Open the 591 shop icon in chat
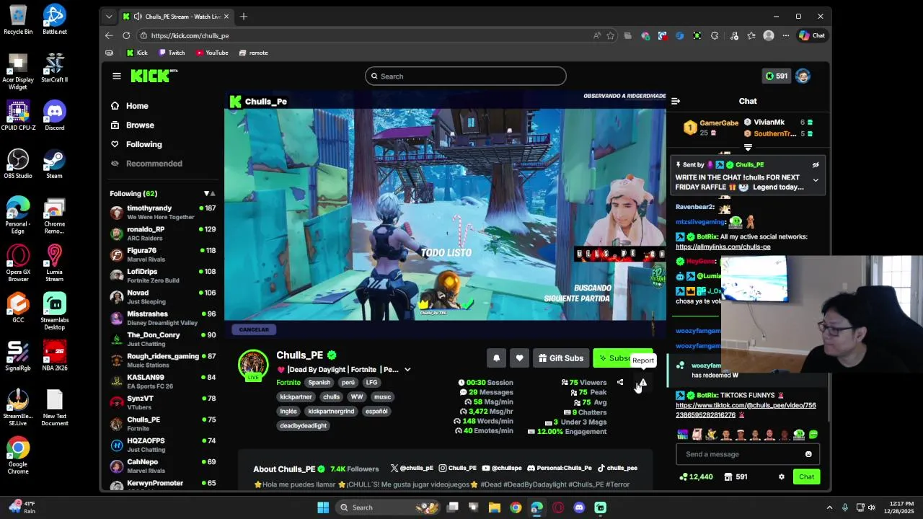 click(x=736, y=476)
